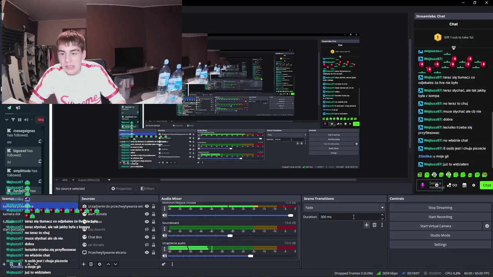Show the top doante source

click(x=147, y=229)
